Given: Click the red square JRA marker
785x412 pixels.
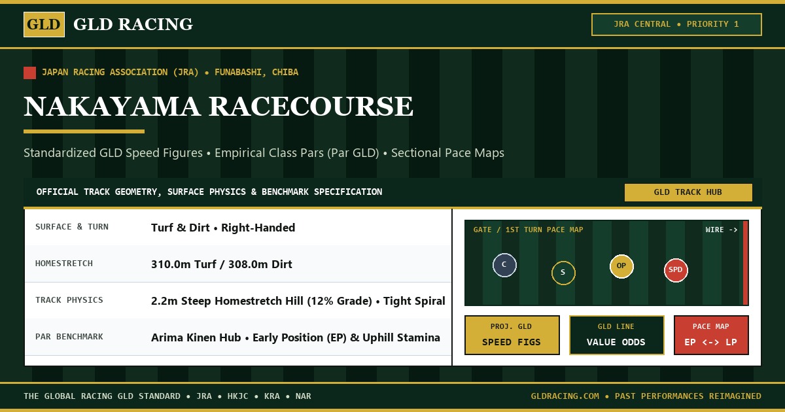Looking at the screenshot, I should click(29, 73).
